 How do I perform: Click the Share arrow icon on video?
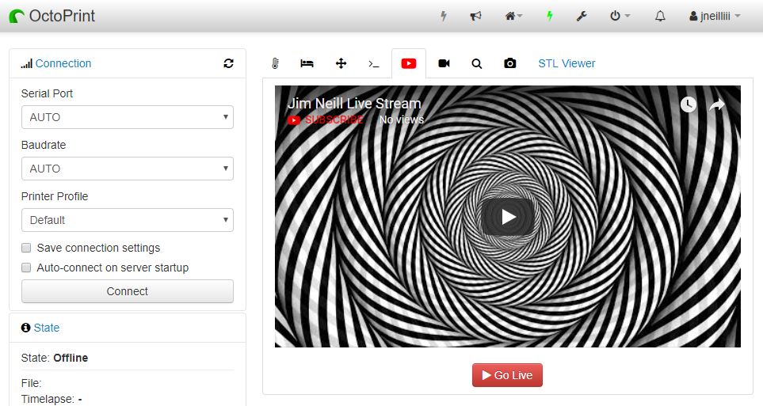(x=717, y=104)
